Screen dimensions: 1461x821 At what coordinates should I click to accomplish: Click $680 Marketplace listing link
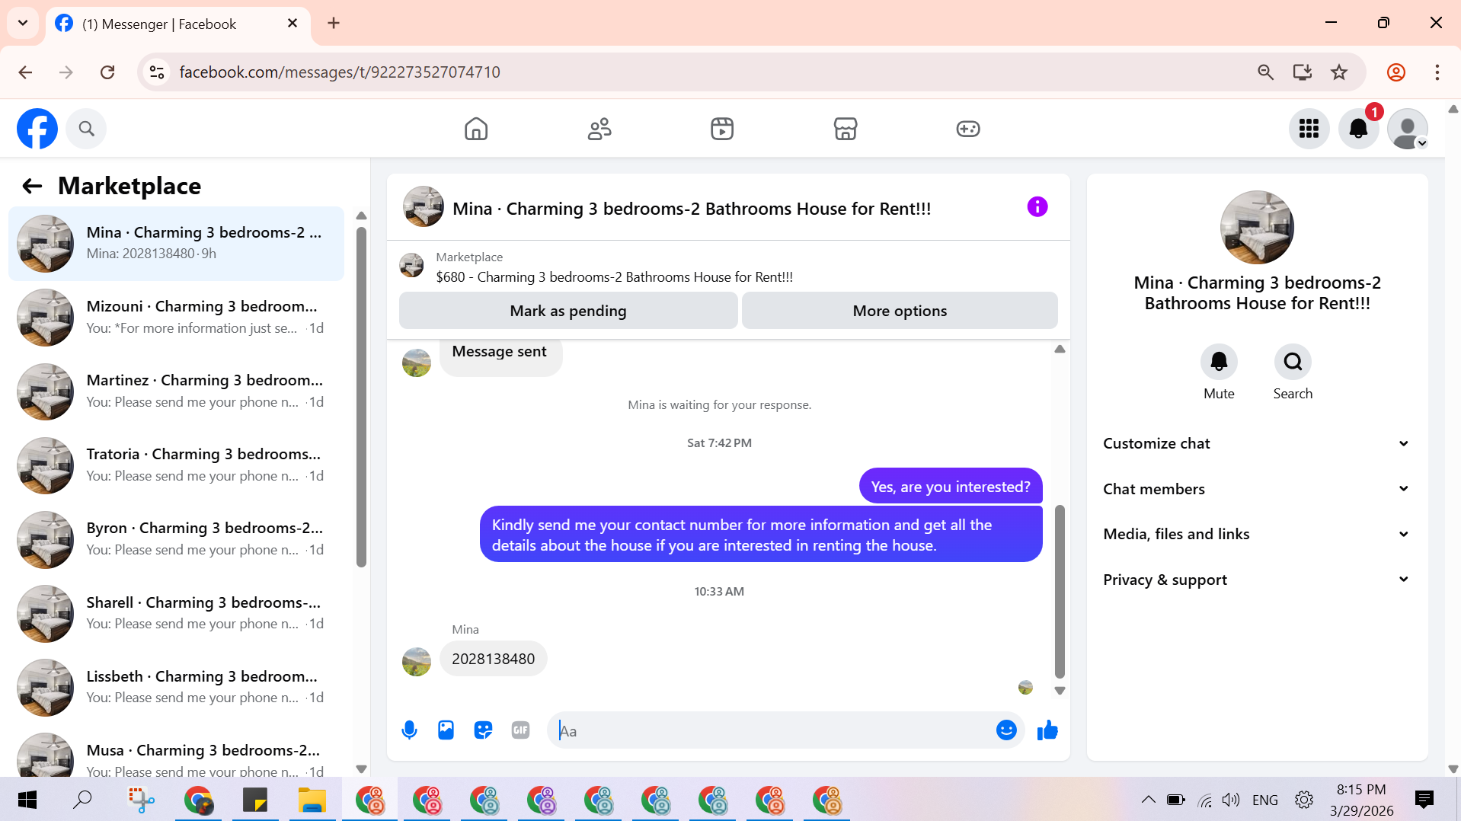tap(614, 277)
